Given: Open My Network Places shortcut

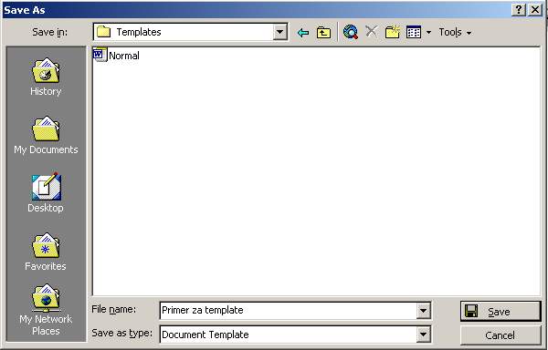Looking at the screenshot, I should click(46, 310).
